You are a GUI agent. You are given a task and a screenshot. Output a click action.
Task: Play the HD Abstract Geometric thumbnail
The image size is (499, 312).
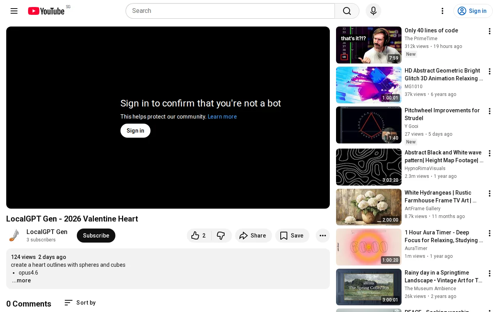pyautogui.click(x=369, y=85)
